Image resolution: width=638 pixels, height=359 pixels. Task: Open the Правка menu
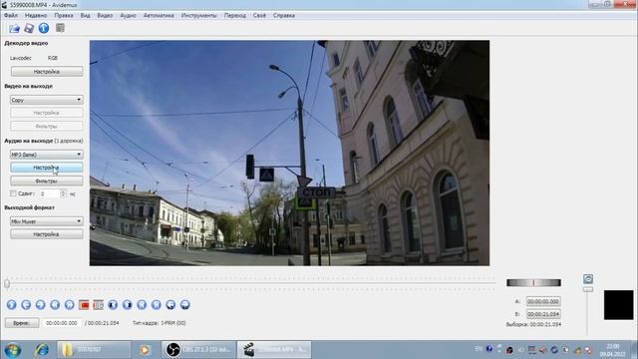(64, 16)
